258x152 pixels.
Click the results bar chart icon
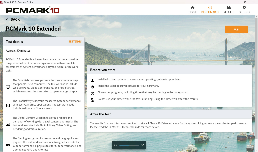coord(229,7)
